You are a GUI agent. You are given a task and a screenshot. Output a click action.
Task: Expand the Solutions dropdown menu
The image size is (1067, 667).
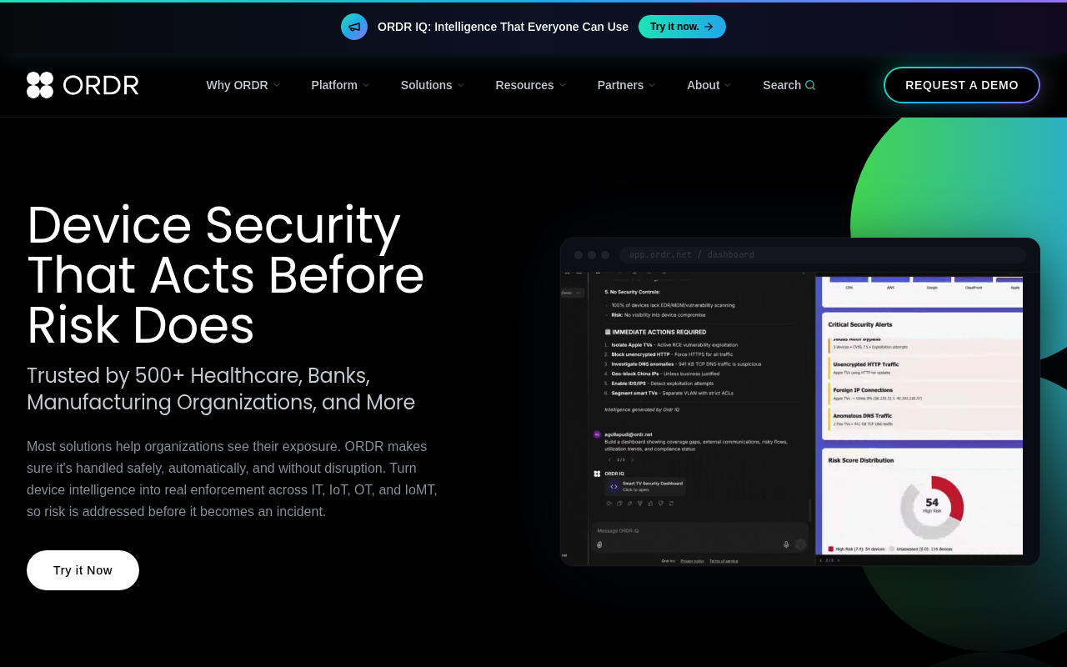[433, 85]
